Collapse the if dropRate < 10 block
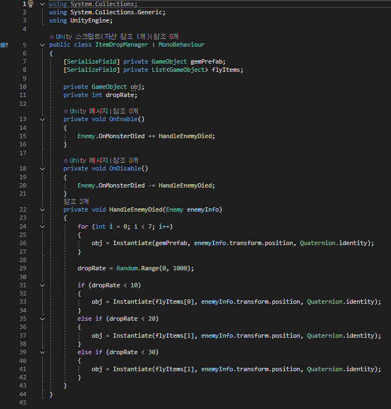Viewport: 391px width, 409px height. tap(42, 286)
